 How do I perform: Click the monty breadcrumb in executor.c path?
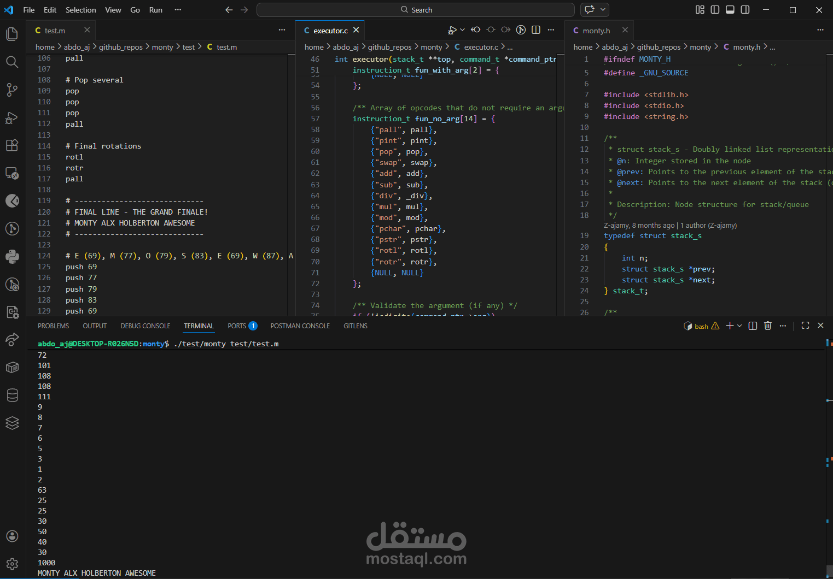[x=431, y=47]
